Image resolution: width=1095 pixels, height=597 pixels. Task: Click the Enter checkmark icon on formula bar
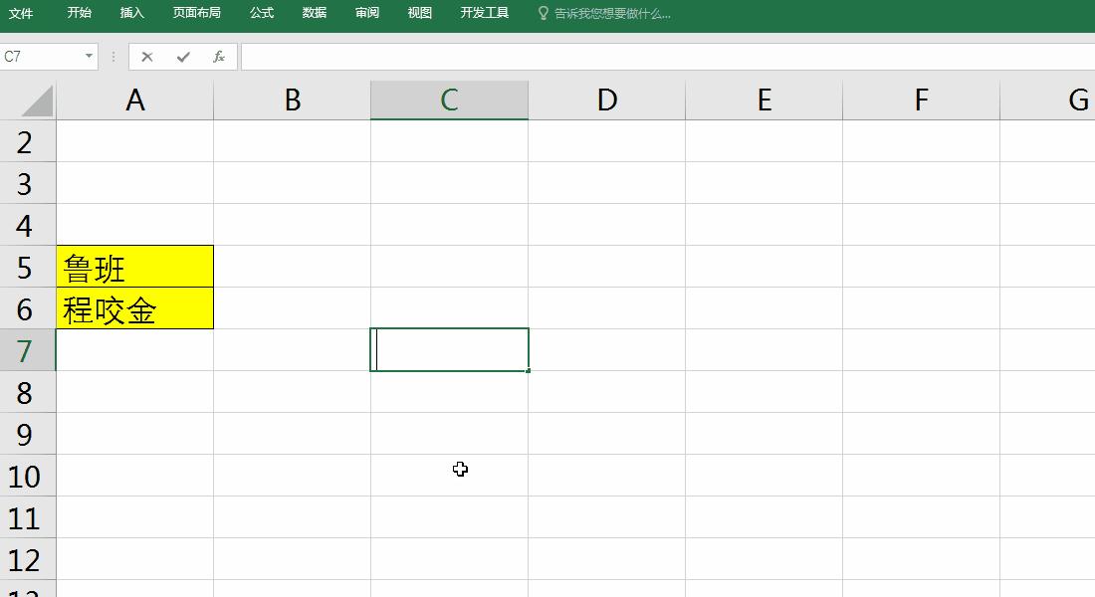[185, 57]
